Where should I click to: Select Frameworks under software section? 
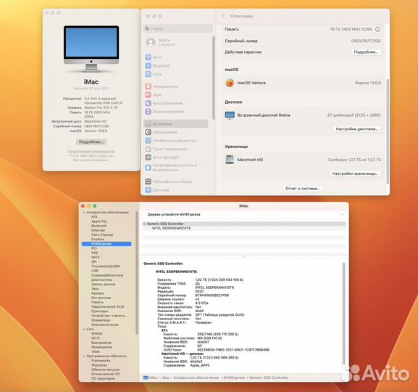101,361
